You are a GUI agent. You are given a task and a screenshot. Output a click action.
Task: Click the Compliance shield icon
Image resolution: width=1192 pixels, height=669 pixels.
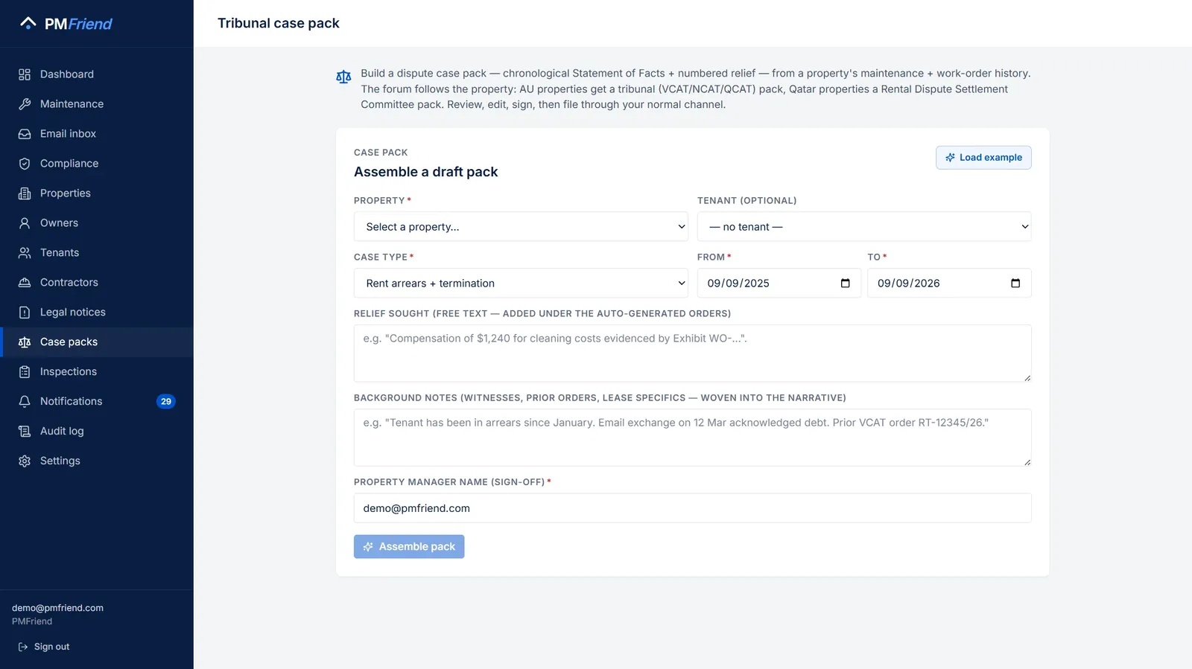[25, 164]
